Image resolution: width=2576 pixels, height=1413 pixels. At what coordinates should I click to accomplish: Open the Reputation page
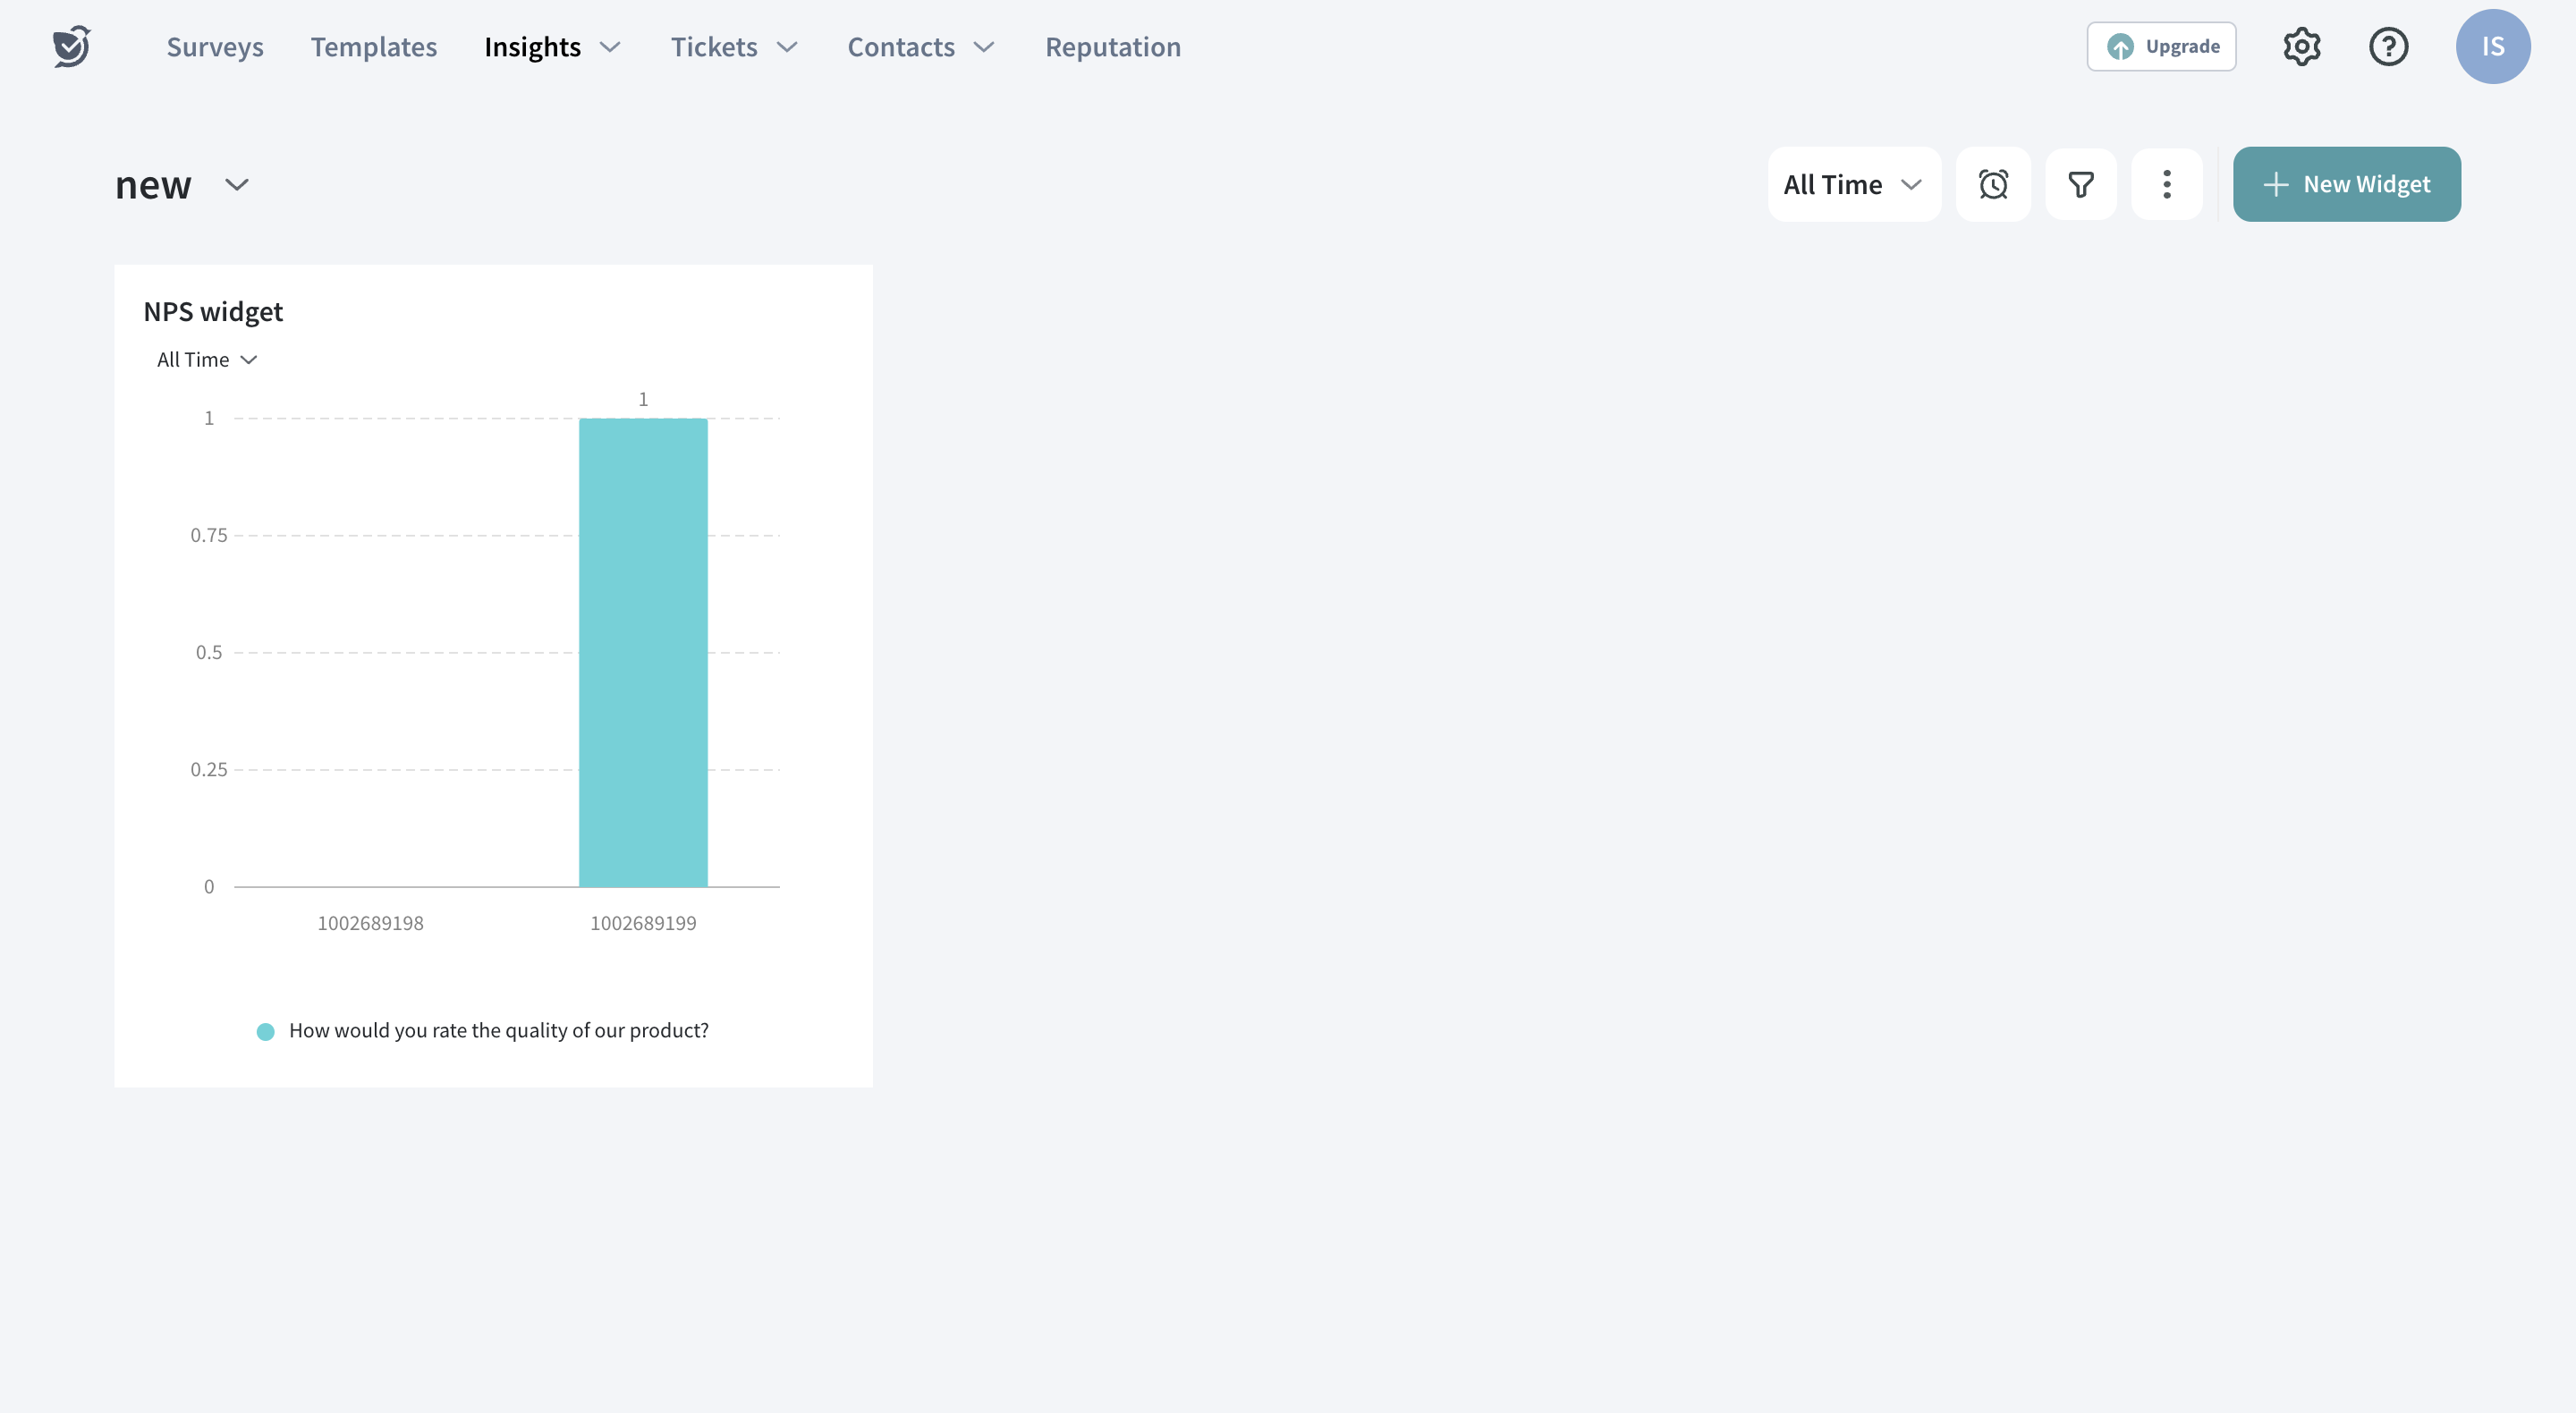coord(1112,47)
